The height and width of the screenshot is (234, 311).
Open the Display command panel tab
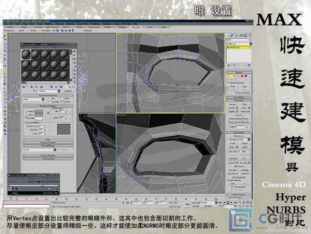(x=245, y=35)
